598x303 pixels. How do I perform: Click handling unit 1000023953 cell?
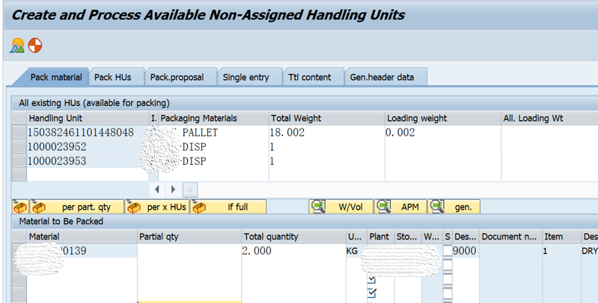tap(88, 160)
